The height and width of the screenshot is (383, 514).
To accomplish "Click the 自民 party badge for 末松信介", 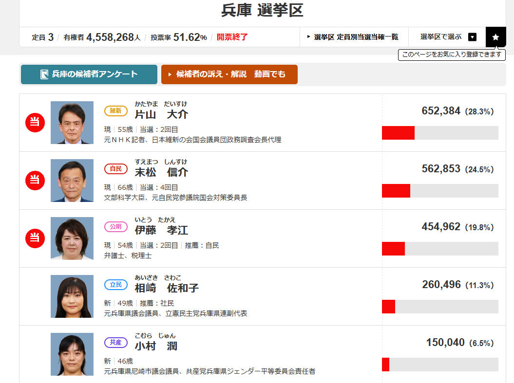I will (x=116, y=168).
